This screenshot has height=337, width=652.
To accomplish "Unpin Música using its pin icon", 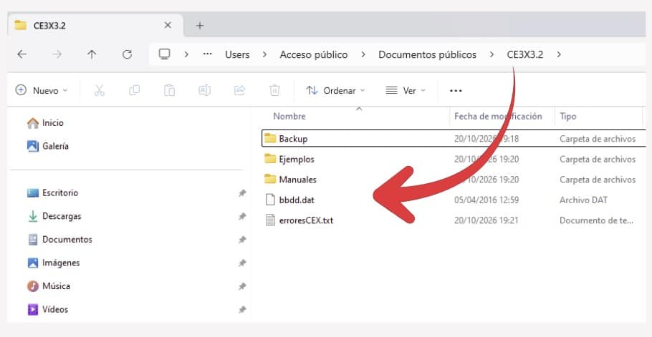I will (x=242, y=286).
